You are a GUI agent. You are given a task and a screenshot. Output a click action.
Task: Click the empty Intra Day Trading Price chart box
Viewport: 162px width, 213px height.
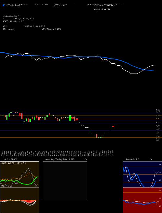[x=65, y=181]
